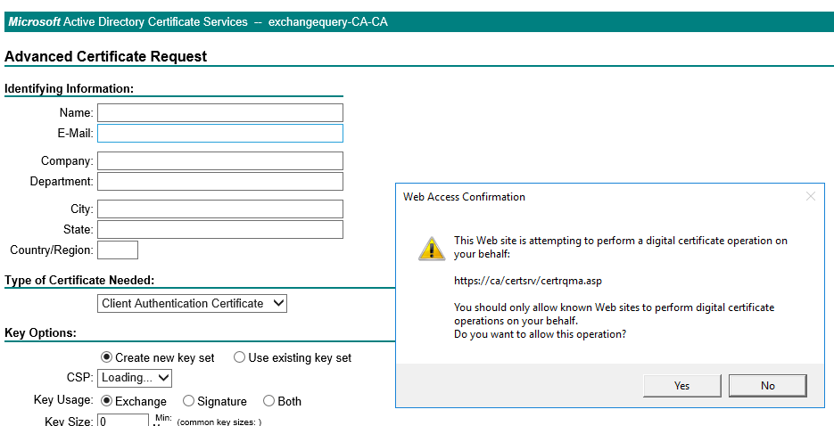The height and width of the screenshot is (426, 834).
Task: Focus the Key Size field
Action: pos(123,422)
